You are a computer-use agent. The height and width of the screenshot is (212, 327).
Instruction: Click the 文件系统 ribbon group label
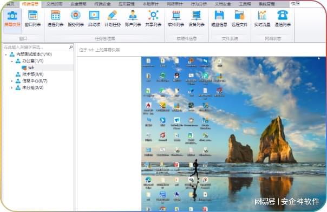point(230,38)
